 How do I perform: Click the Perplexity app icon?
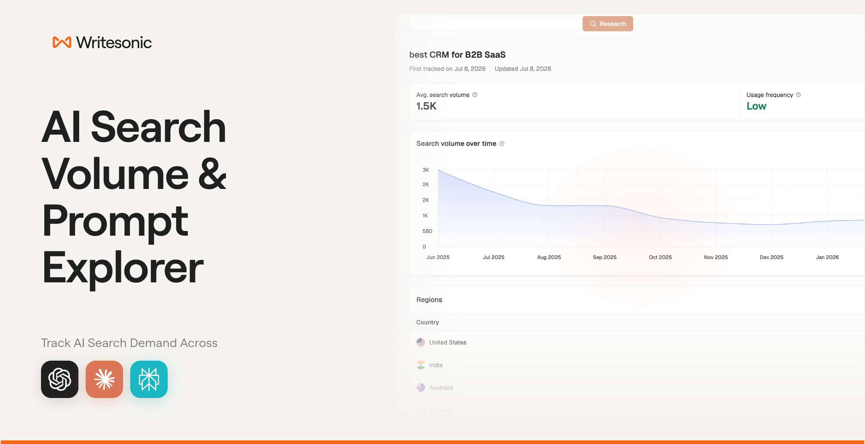tap(149, 379)
